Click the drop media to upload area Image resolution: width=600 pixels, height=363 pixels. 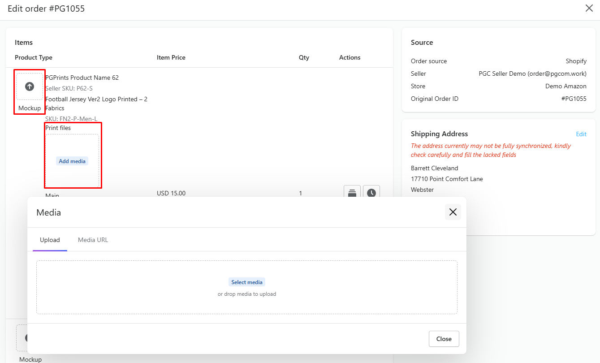(246, 294)
